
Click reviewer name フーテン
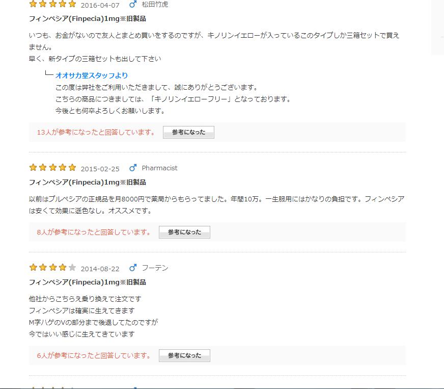pyautogui.click(x=155, y=268)
